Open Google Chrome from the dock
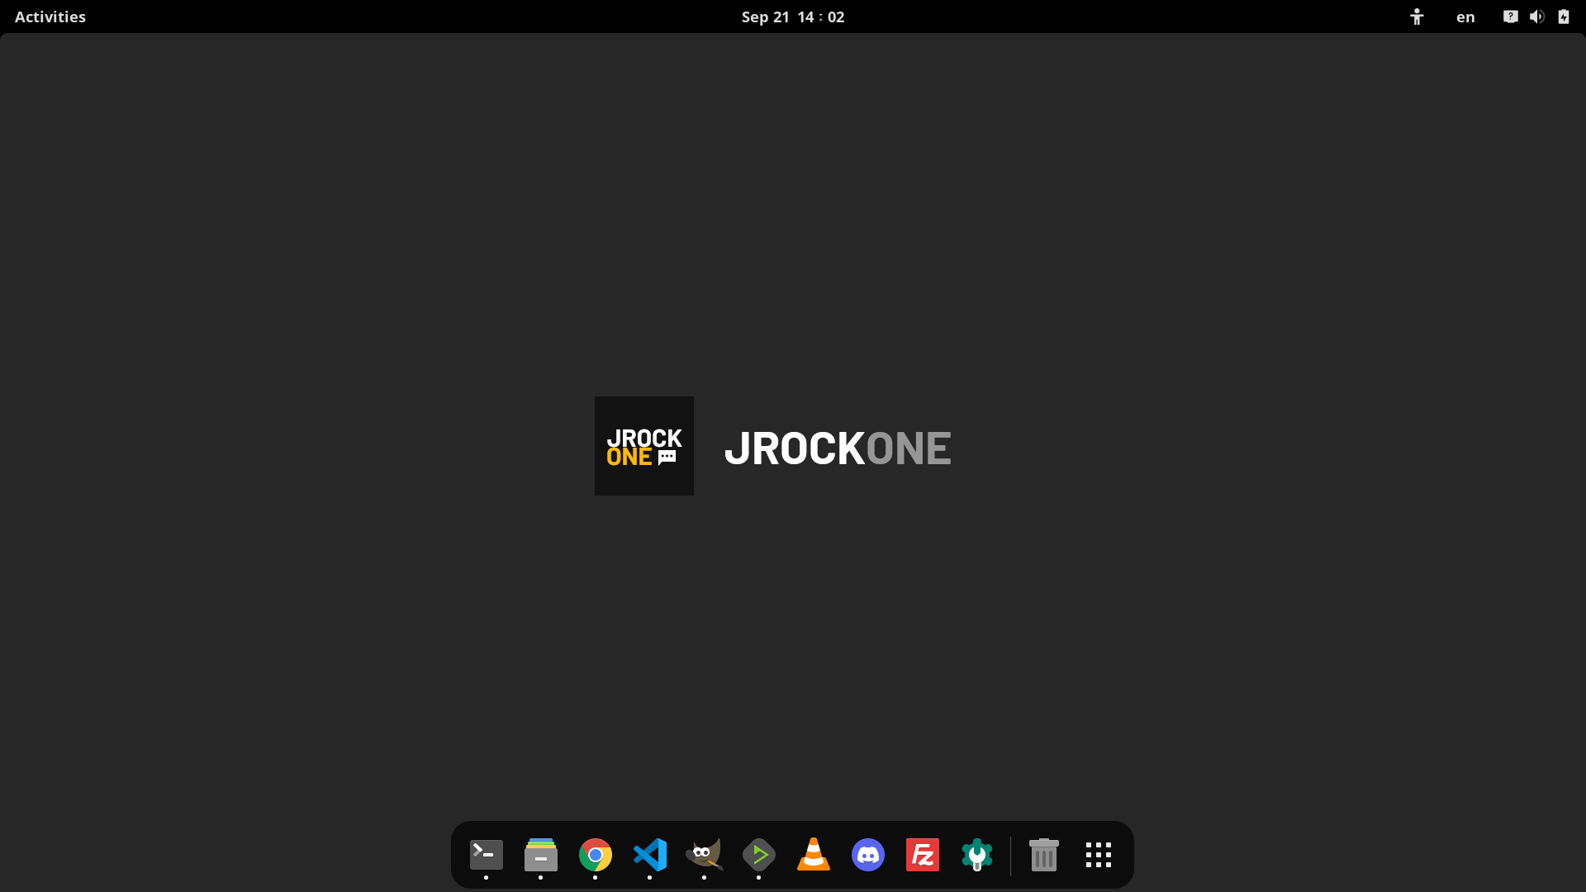The image size is (1586, 892). tap(595, 855)
